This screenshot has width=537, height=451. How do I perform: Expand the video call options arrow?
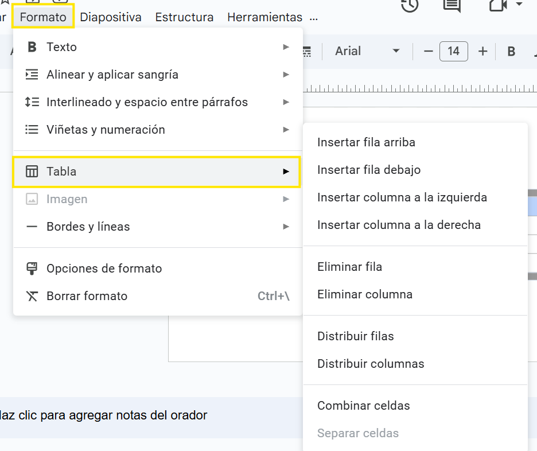click(519, 5)
